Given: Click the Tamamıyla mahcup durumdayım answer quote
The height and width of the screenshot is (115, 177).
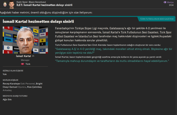Looking at the screenshot, I should 112,61.
